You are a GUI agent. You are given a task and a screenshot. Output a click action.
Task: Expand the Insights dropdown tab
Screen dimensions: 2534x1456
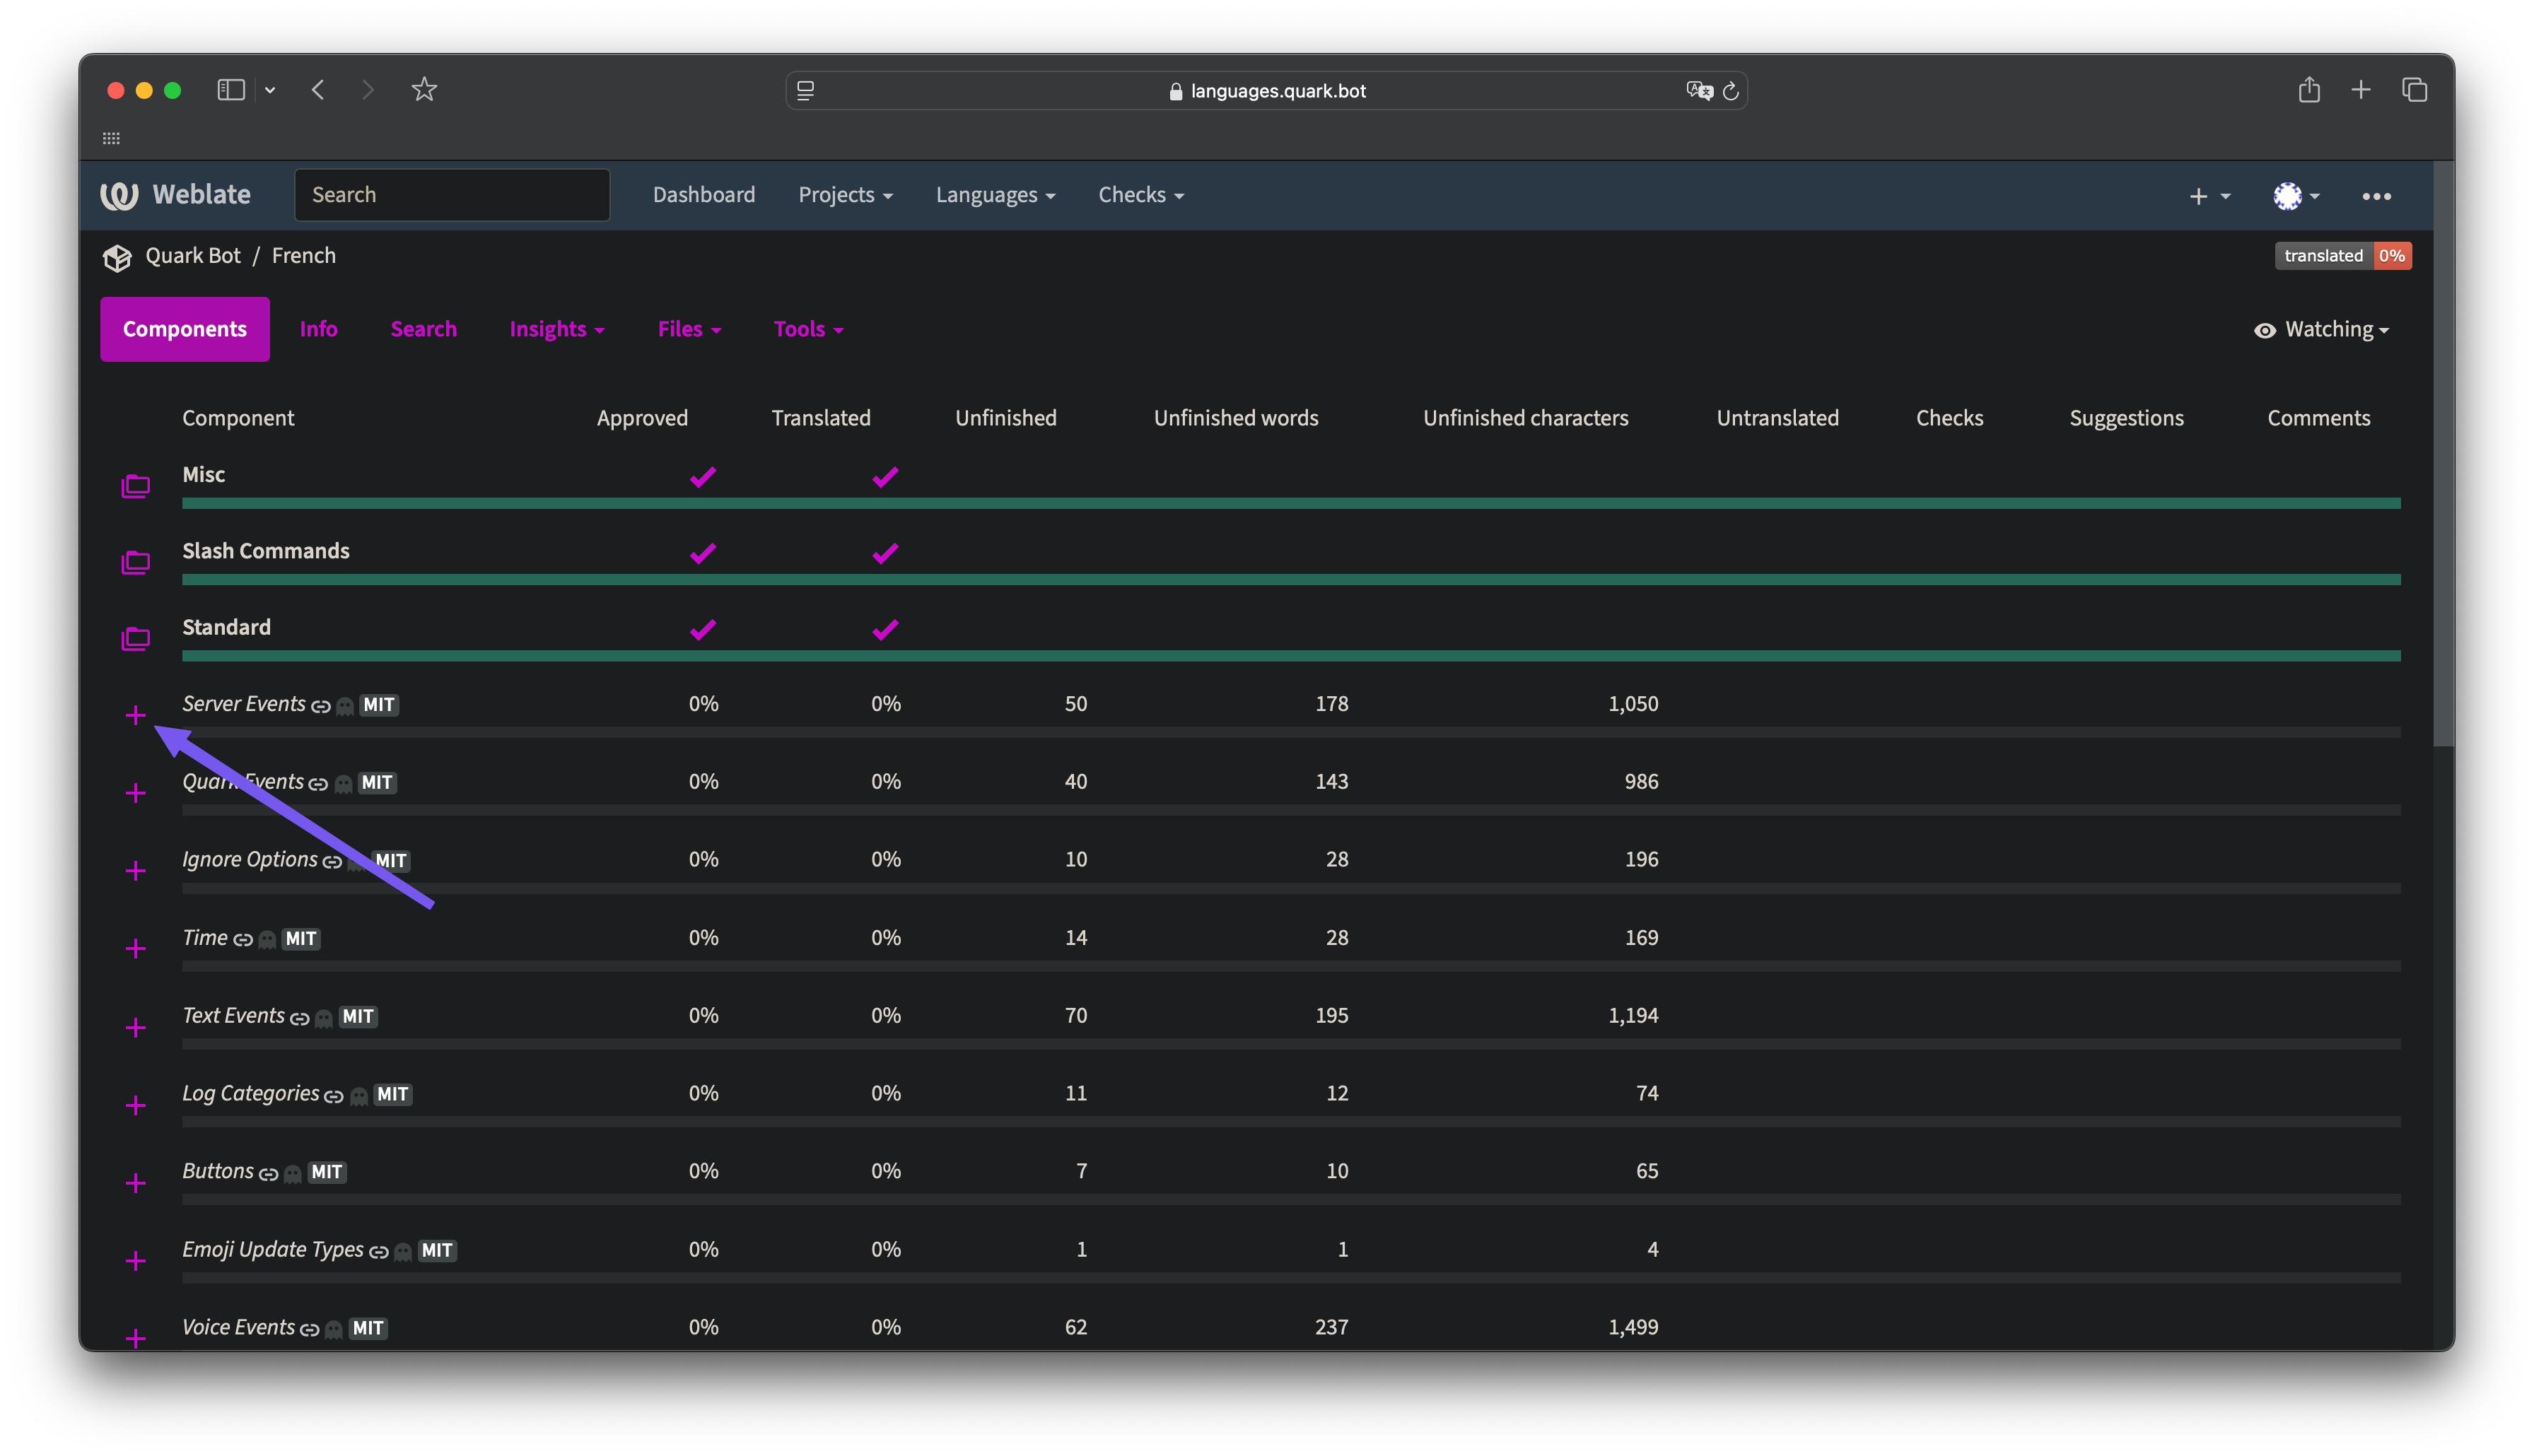tap(556, 330)
